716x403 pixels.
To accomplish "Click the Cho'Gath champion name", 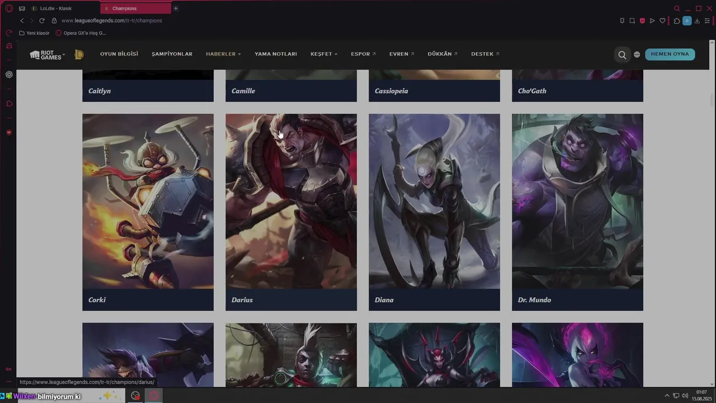I will coord(532,91).
